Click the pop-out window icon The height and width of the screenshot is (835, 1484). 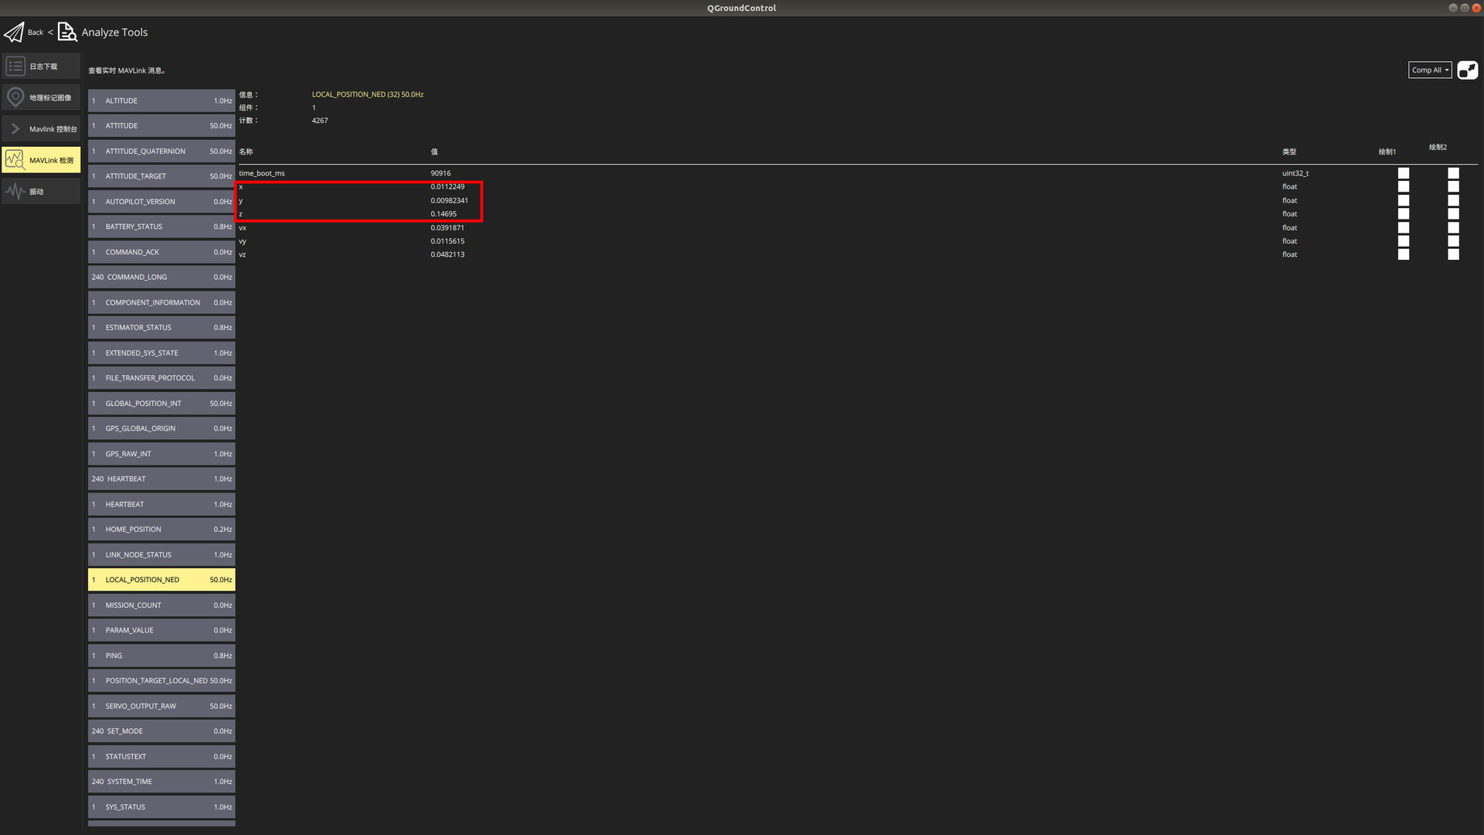click(x=1467, y=70)
